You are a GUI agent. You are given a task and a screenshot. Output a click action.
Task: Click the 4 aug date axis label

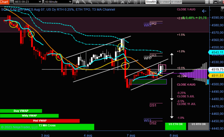(x=88, y=135)
